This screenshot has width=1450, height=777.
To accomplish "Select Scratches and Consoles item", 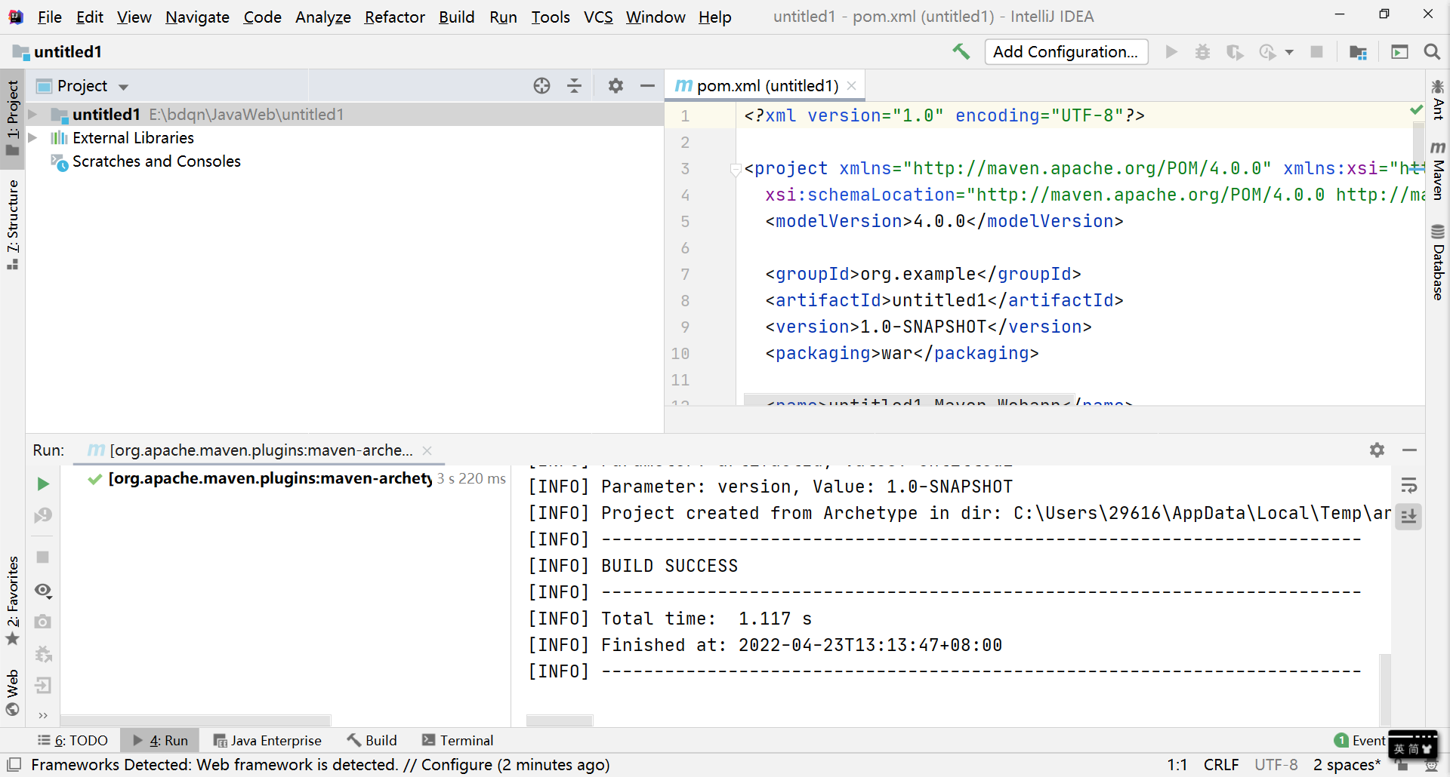I will (x=156, y=161).
